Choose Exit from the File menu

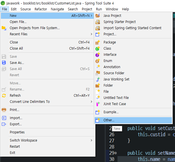(x=47, y=153)
